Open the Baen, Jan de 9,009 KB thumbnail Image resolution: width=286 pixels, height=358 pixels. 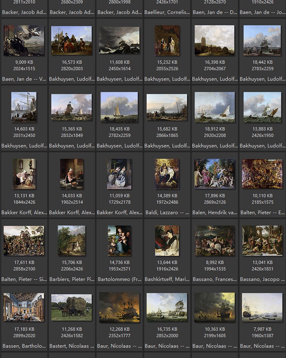pos(24,40)
